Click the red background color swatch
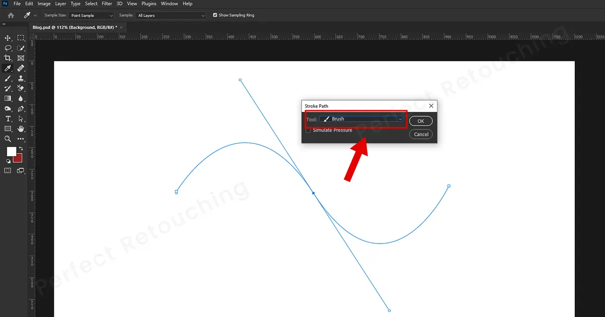605x317 pixels. click(18, 158)
